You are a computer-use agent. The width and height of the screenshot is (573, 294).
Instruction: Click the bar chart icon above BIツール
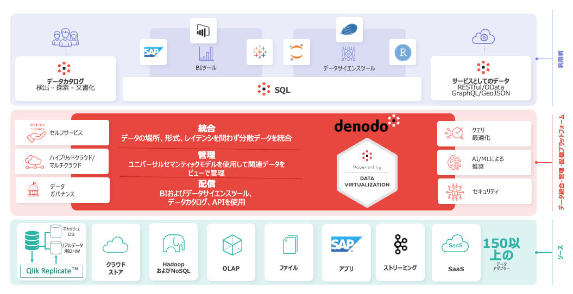[x=206, y=54]
